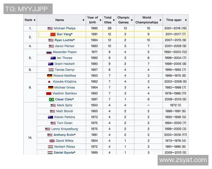
Task: Open the Mark Spitz link
Action: (65, 105)
